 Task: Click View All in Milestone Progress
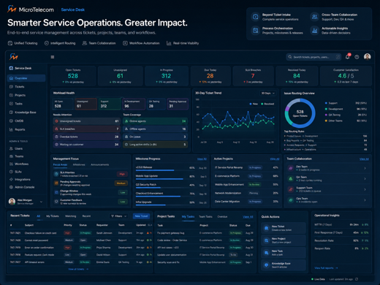pyautogui.click(x=202, y=159)
